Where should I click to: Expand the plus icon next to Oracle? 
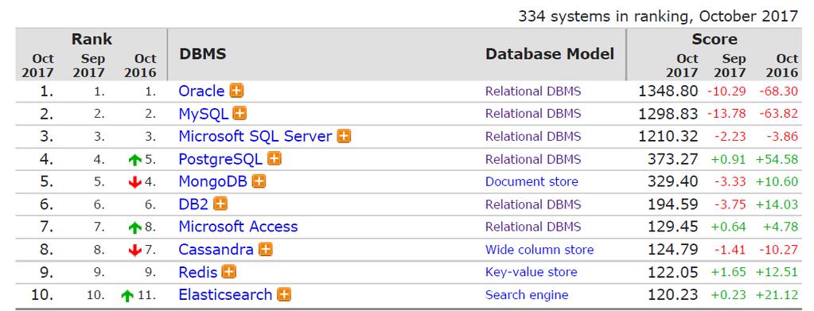pos(237,91)
